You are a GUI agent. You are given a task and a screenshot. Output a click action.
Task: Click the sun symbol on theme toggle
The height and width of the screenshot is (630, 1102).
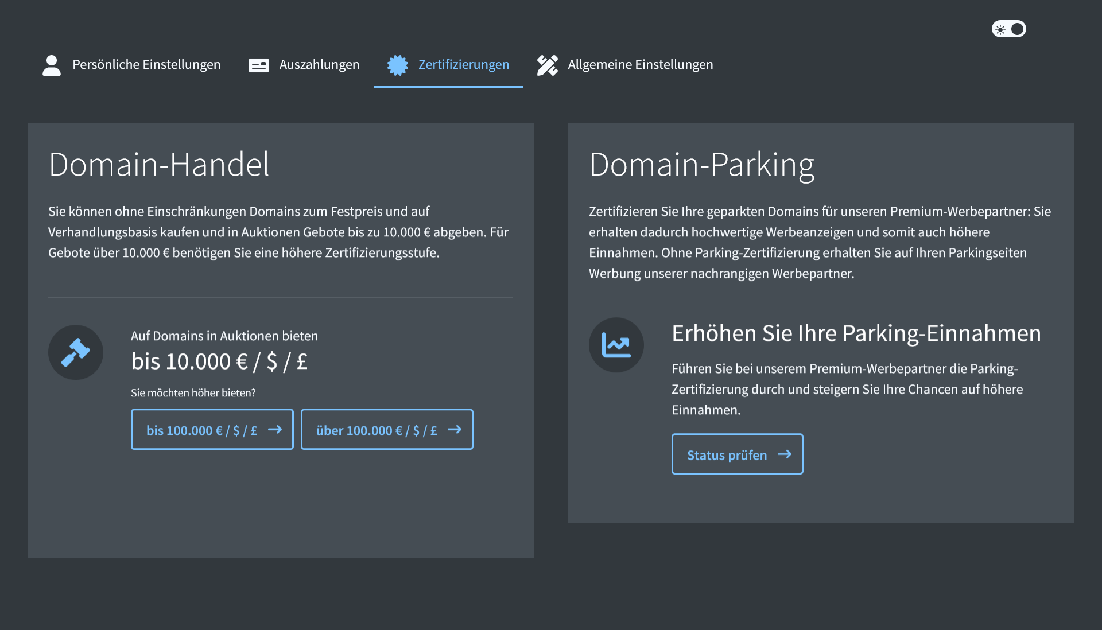point(1000,29)
